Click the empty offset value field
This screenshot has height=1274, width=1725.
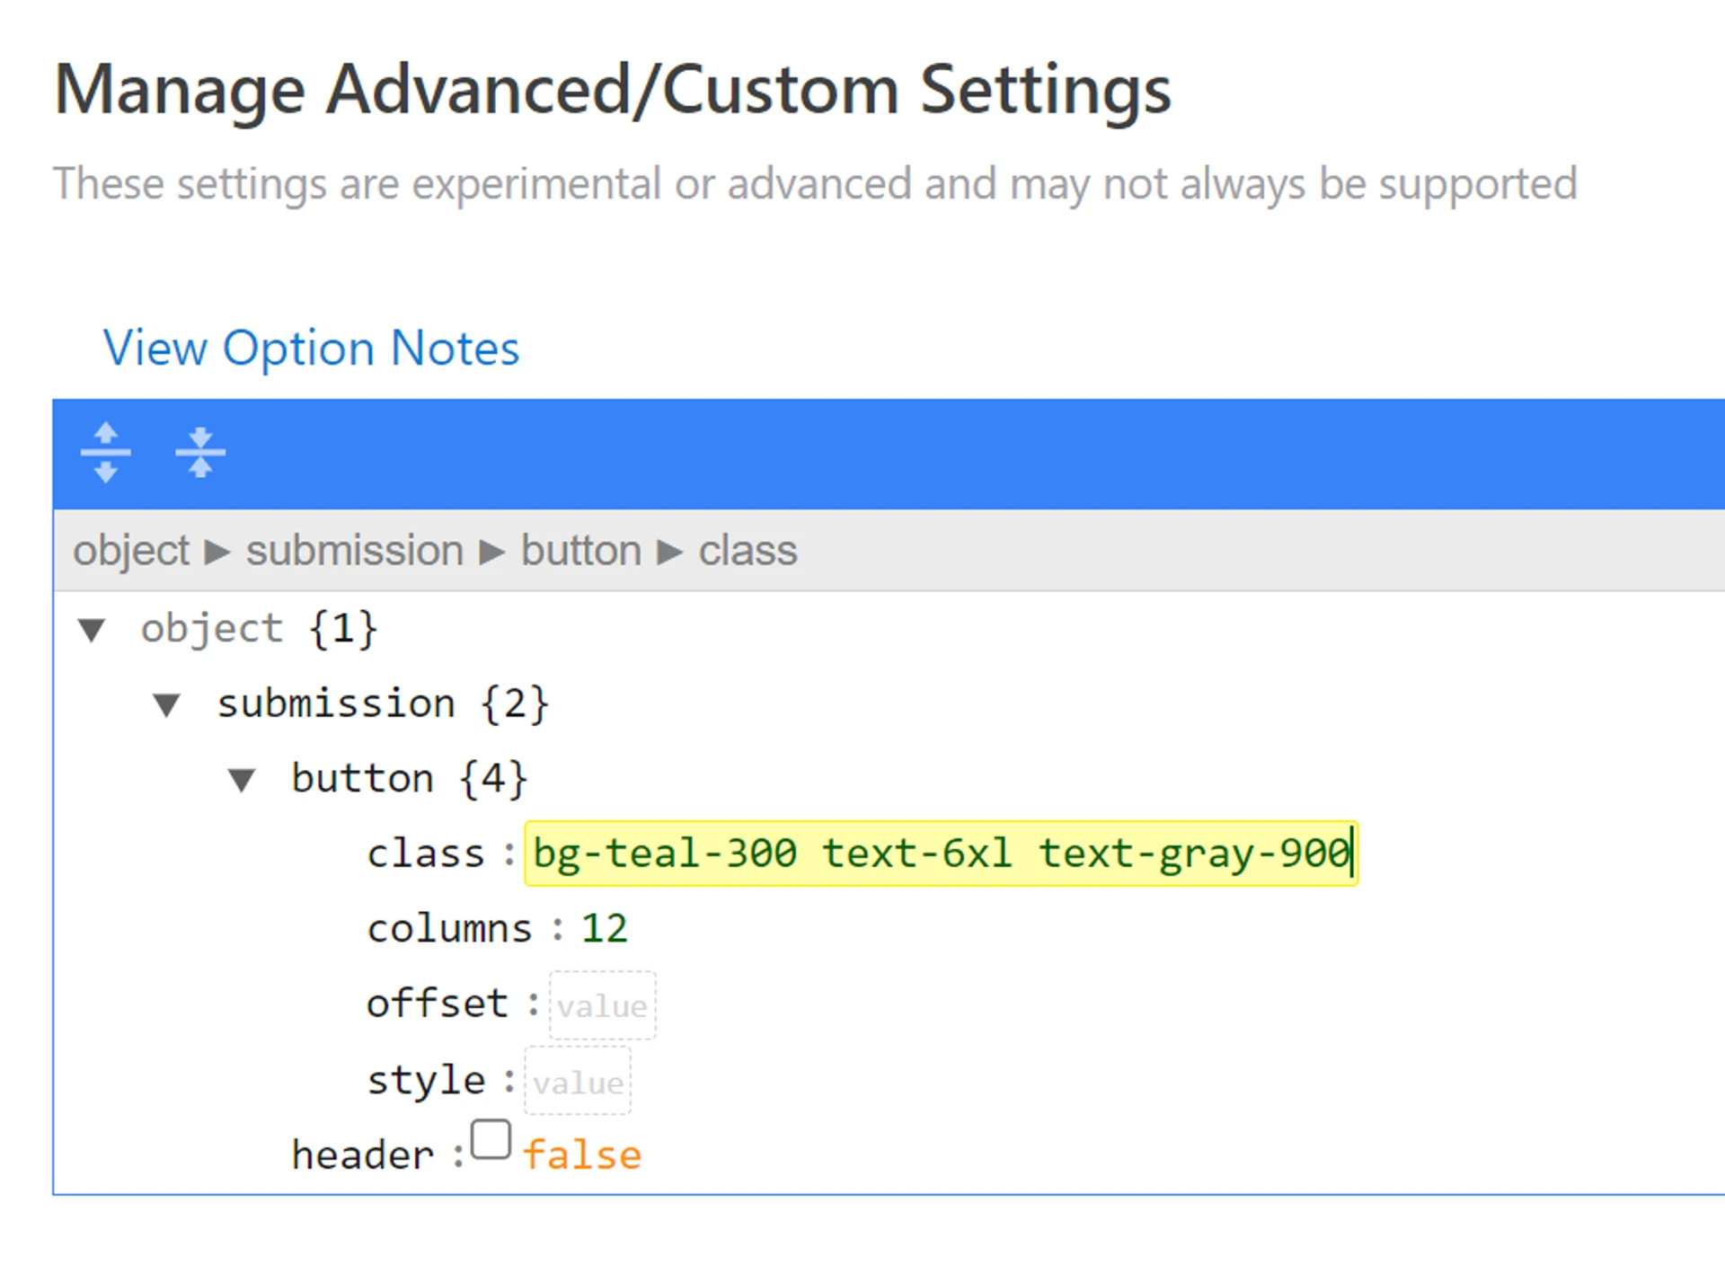pos(602,1005)
